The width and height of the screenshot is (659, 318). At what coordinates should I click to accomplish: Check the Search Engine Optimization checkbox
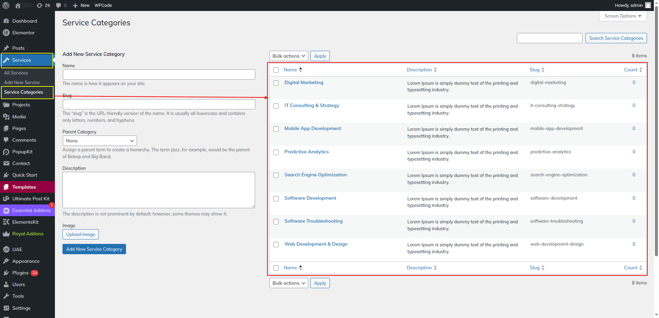[276, 175]
